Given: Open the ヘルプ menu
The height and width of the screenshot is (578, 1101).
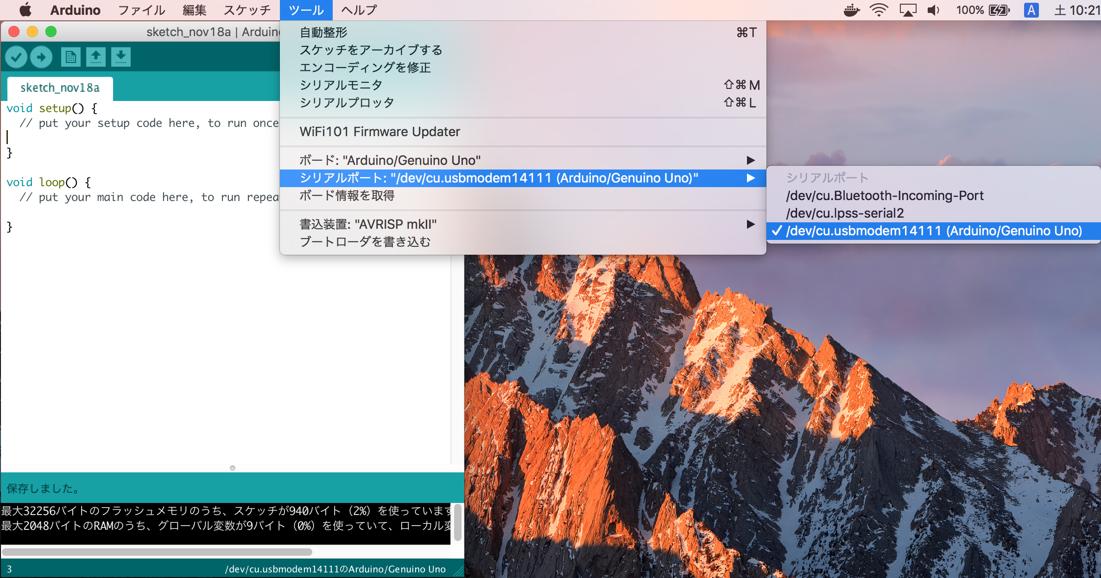Looking at the screenshot, I should tap(359, 10).
